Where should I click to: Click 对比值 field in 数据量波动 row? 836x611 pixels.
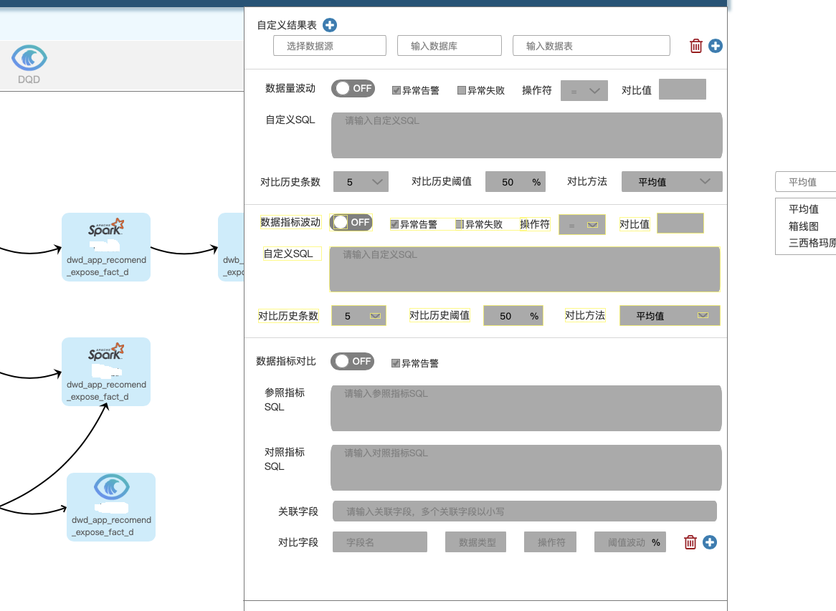click(683, 89)
